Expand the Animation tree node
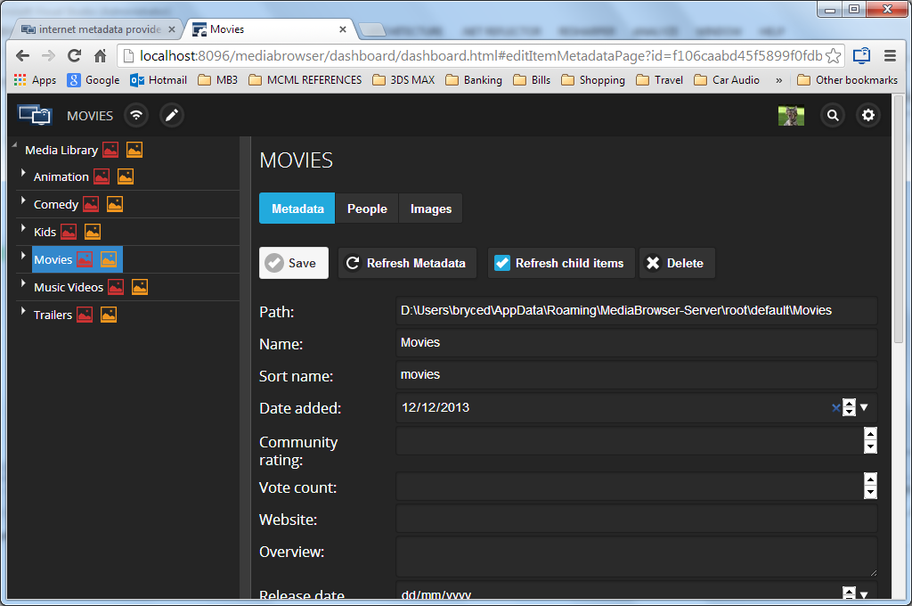Viewport: 912px width, 606px height. click(x=23, y=173)
